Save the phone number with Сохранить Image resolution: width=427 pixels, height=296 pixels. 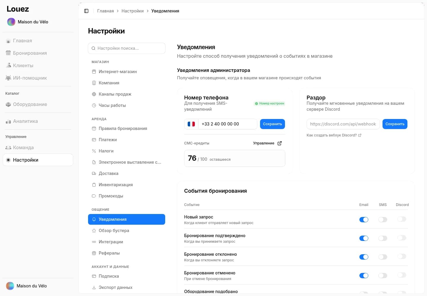(273, 124)
